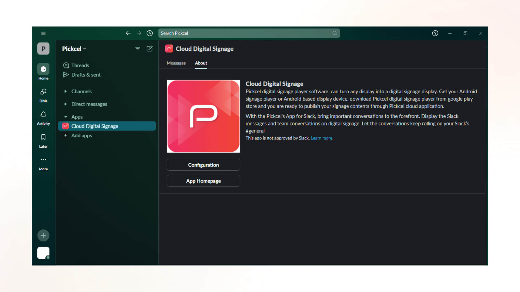Expand the Channels section
This screenshot has height=292, width=520.
pos(65,91)
